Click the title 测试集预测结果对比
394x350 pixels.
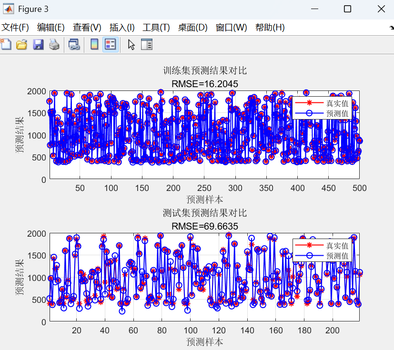[205, 213]
